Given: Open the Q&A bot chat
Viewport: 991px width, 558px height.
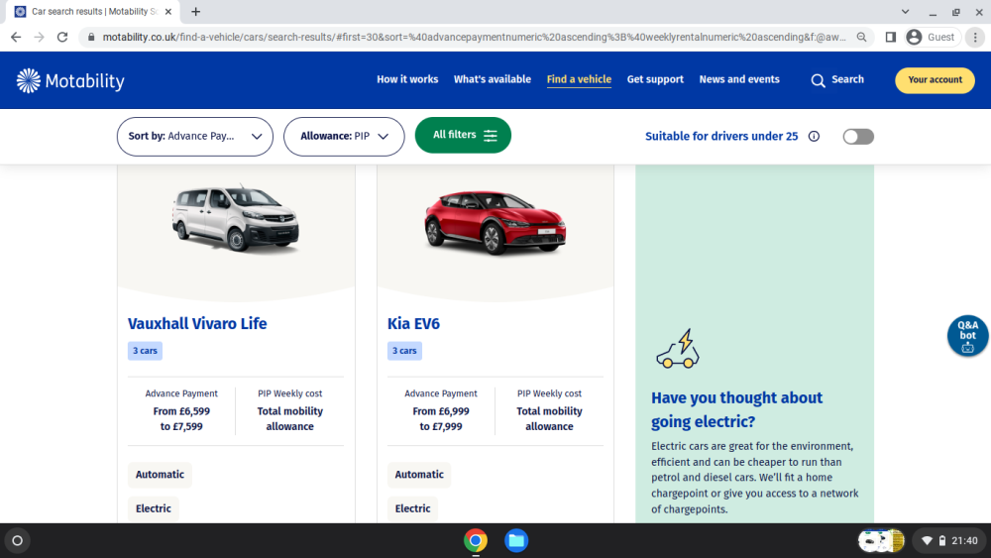Looking at the screenshot, I should pyautogui.click(x=967, y=336).
